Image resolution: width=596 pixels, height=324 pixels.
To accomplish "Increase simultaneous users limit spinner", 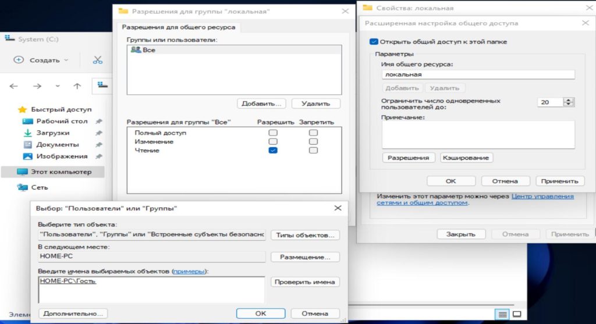I will (569, 99).
